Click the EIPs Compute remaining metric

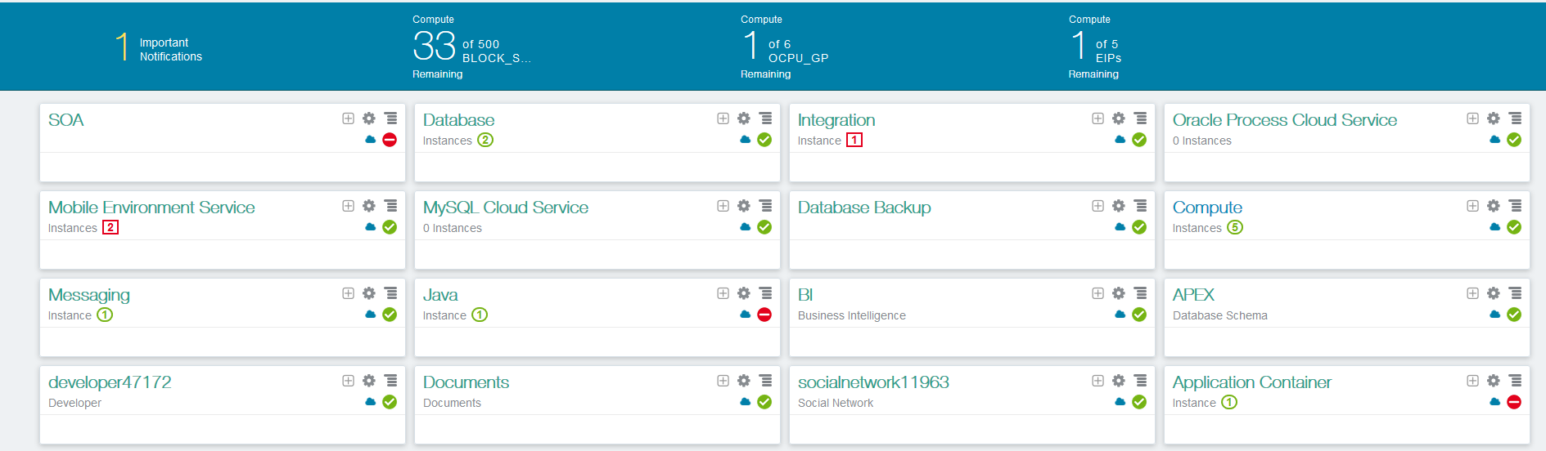click(1095, 47)
